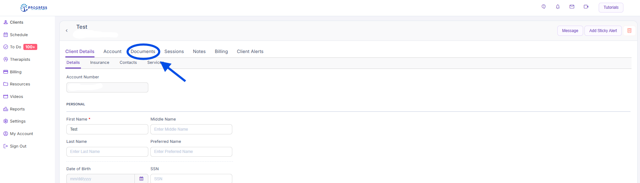Viewport: 640px width, 183px height.
Task: Click the video camera icon
Action: coord(586,7)
